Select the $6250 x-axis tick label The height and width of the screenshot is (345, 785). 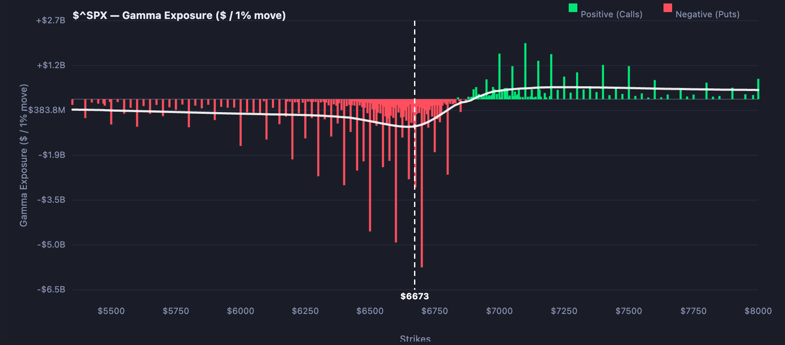[x=305, y=311]
